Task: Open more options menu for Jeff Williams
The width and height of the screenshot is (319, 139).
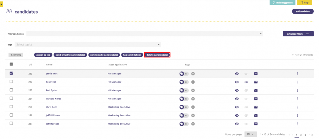Action: (297, 115)
